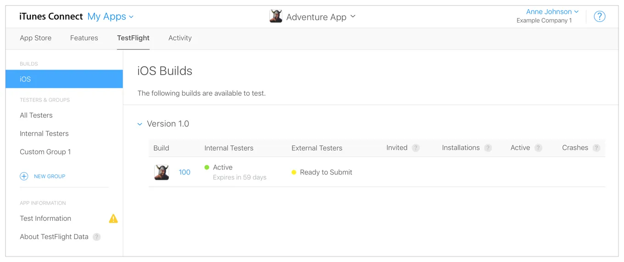Screen dimensions: 624x262
Task: Open Custom Group 1 in sidebar
Action: (x=45, y=152)
